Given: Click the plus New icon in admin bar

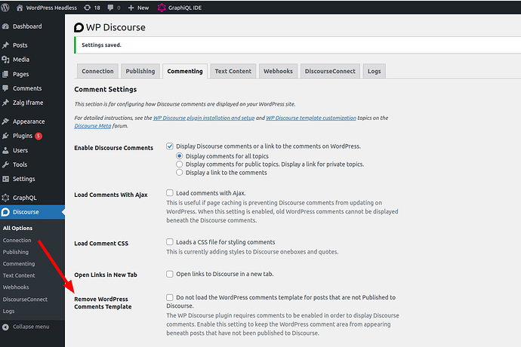Looking at the screenshot, I should 131,8.
